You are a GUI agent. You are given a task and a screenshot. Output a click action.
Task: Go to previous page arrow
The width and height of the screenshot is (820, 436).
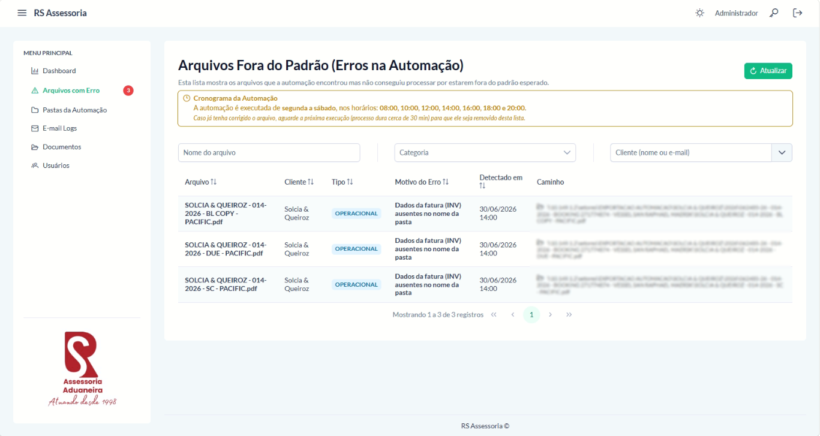513,314
